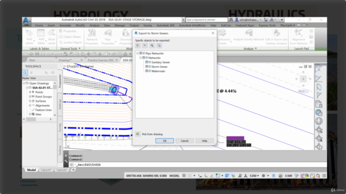Uncheck the Sanitary Sewer network
346x194 pixels.
pos(150,63)
